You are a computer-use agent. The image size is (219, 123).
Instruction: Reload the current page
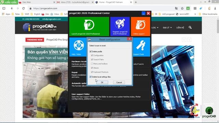[23, 8]
